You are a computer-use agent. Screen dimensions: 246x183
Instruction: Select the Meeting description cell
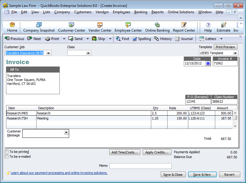pos(94,118)
